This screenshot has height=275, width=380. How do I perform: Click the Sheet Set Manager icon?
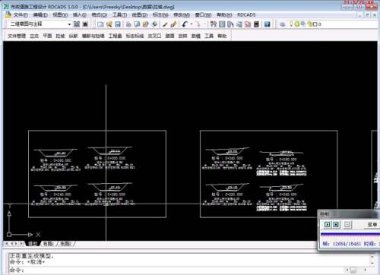pos(239,24)
